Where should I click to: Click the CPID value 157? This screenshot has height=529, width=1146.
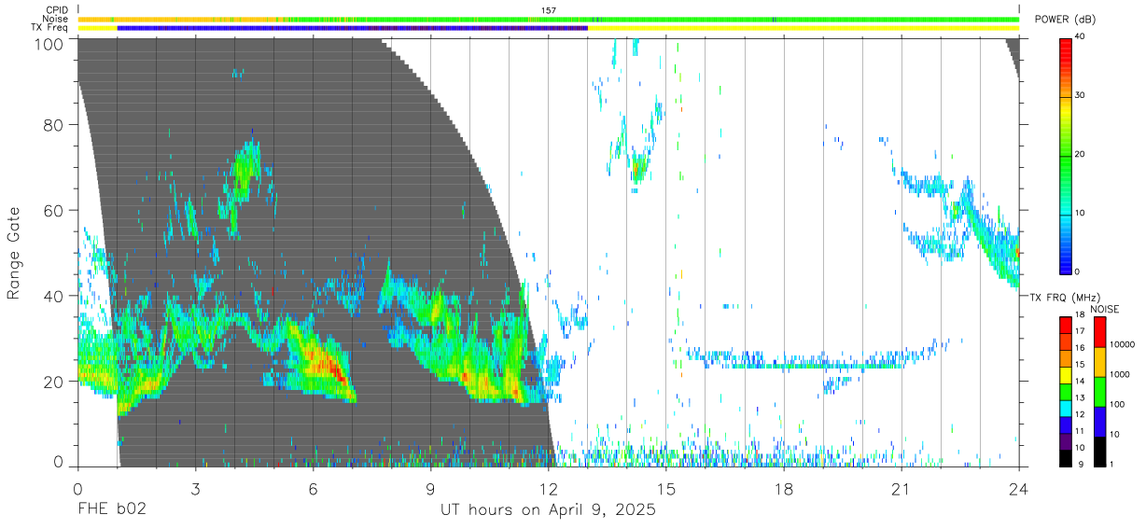pyautogui.click(x=549, y=10)
